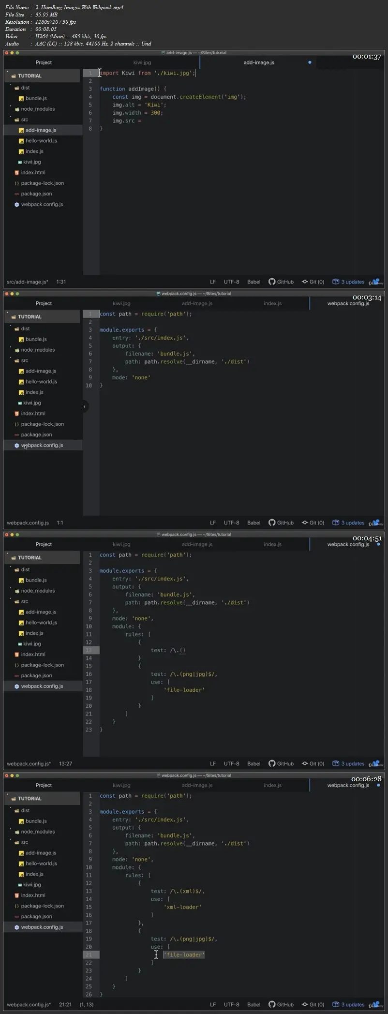This screenshot has height=1014, width=388.
Task: Click the modified dot on add-image.js tab, 00:01:37 frame
Action: click(310, 62)
